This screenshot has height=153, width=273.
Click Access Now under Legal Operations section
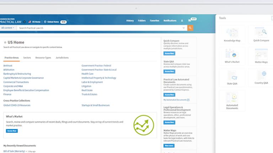click(x=169, y=123)
